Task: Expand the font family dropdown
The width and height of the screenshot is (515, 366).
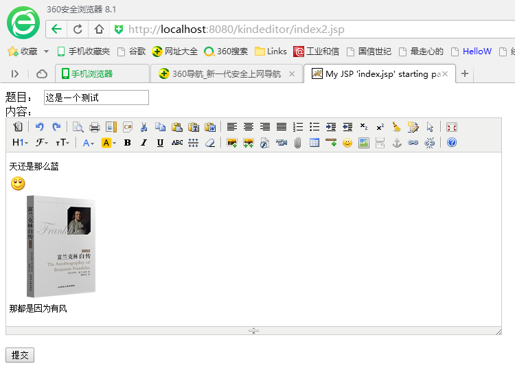Action: (43, 143)
